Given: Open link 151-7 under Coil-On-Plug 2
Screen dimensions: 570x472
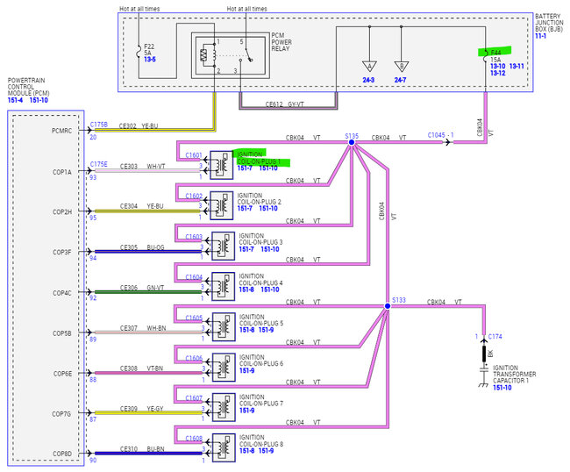Looking at the screenshot, I should coord(245,208).
